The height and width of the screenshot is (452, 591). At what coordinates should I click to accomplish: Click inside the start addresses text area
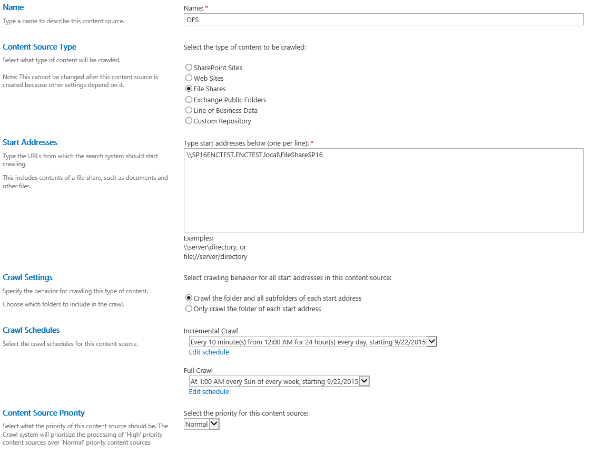383,190
